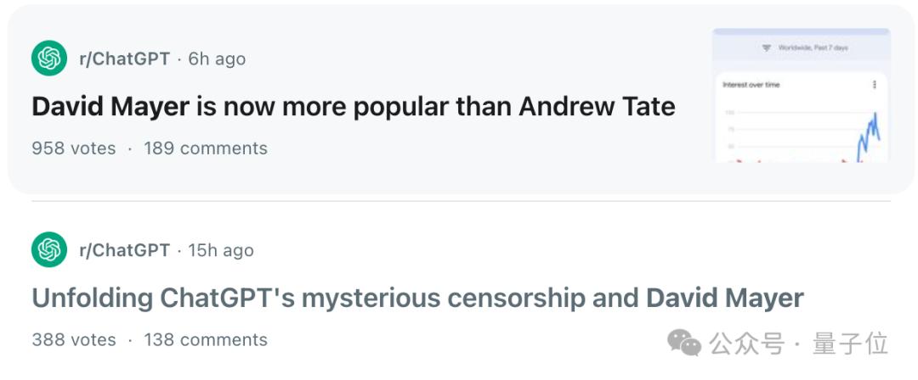This screenshot has width=918, height=380.
Task: Open r/ChatGPT from the 15h ago post
Action: point(124,250)
